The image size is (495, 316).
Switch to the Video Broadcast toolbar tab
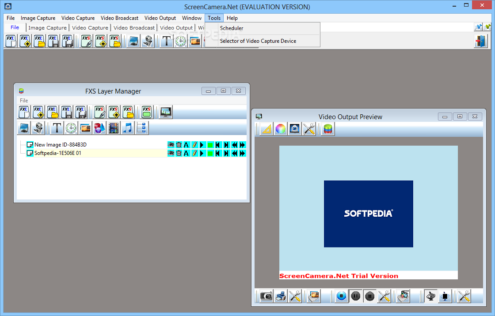[134, 28]
